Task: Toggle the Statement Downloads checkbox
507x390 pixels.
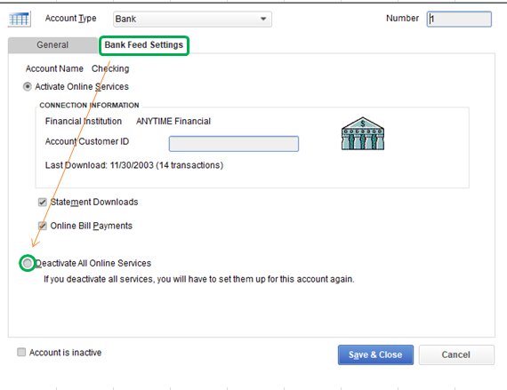Action: 43,202
